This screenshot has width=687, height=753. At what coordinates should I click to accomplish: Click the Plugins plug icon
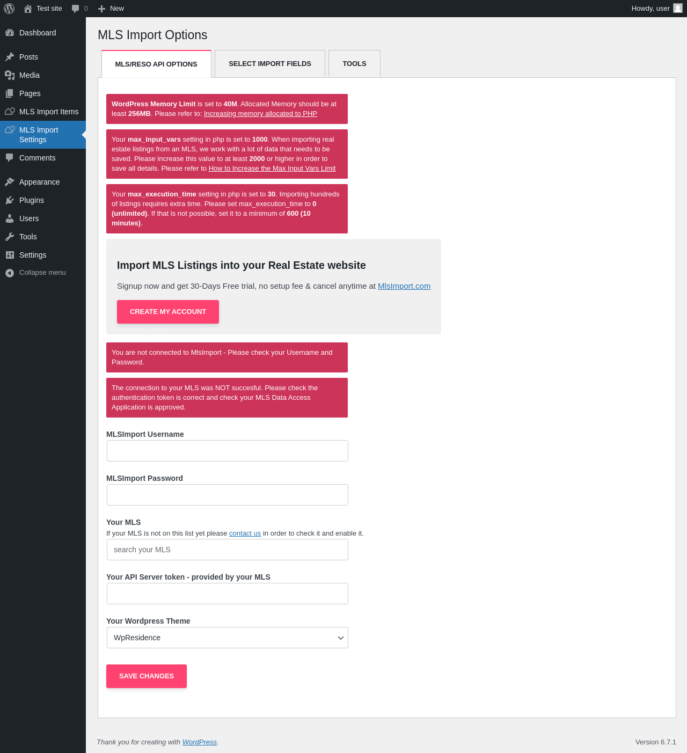10,200
